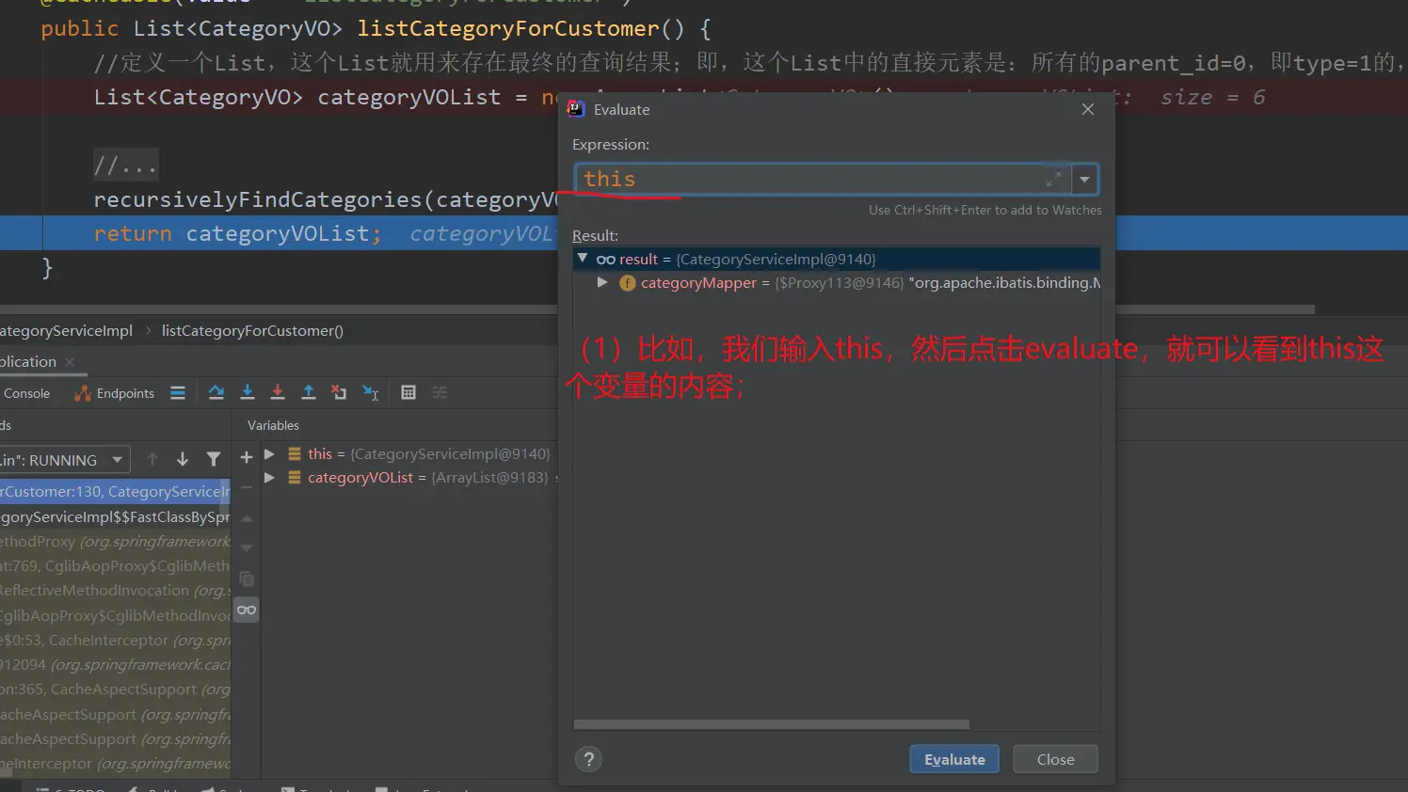The height and width of the screenshot is (792, 1408).
Task: Click Show Execution Point icon in debugger toolbar
Action: coord(178,393)
